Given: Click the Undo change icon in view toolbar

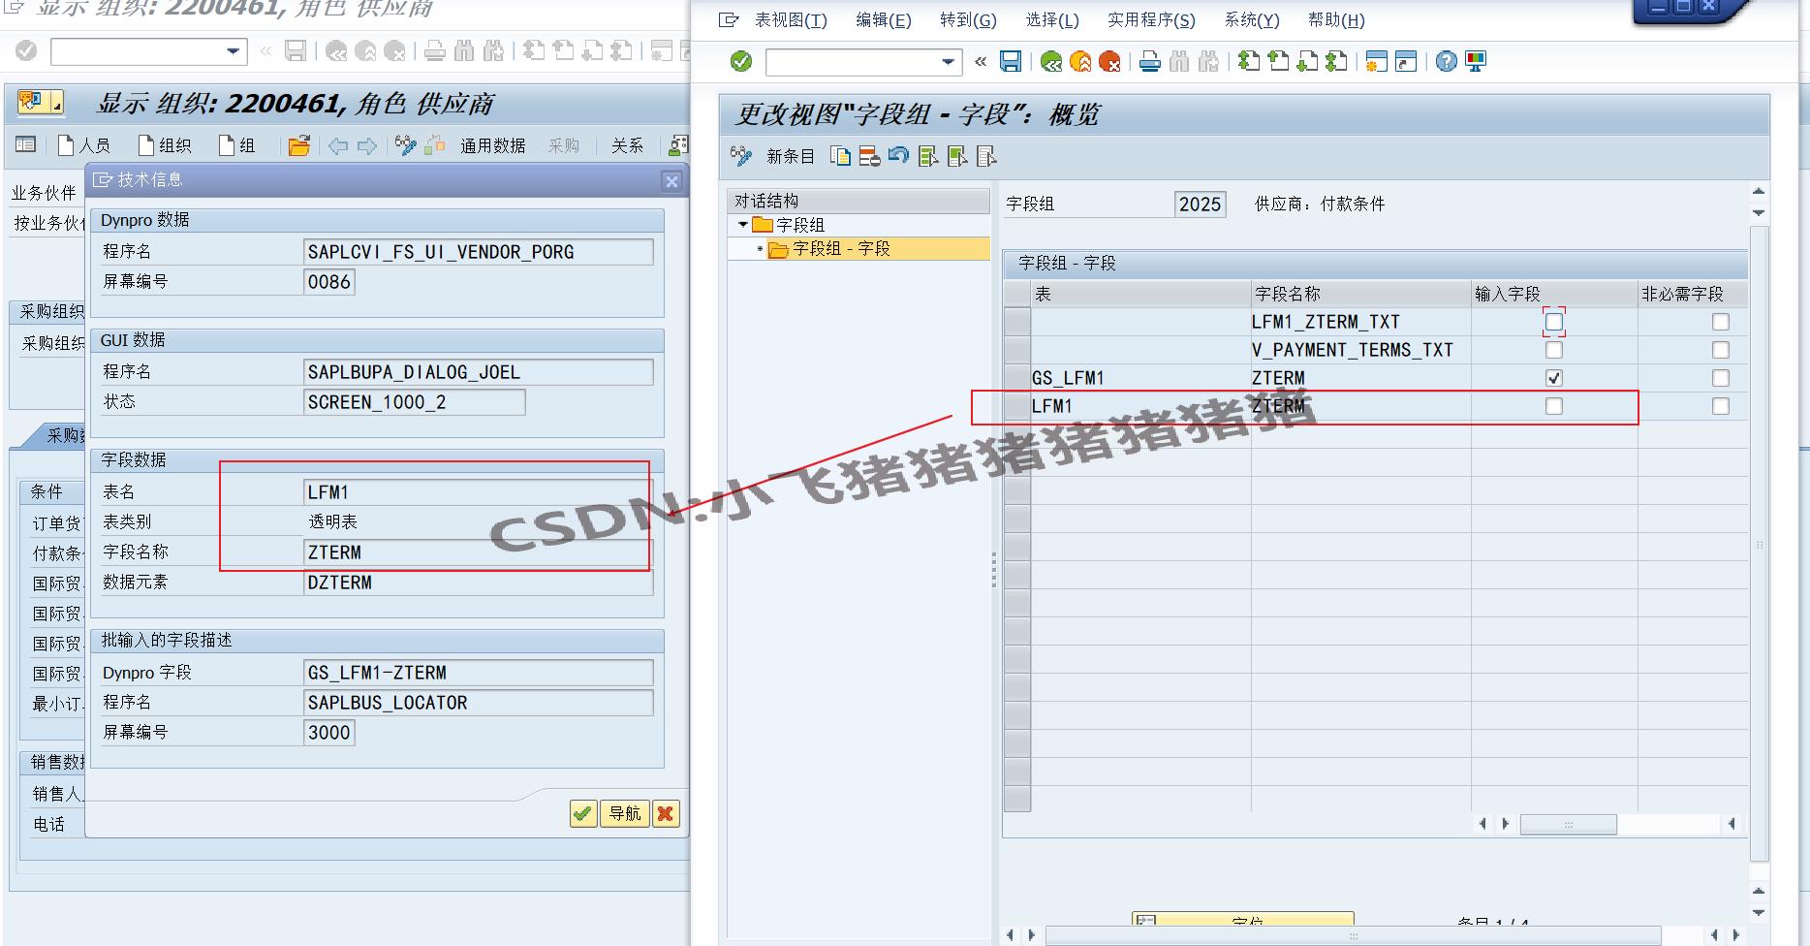Looking at the screenshot, I should coord(899,156).
